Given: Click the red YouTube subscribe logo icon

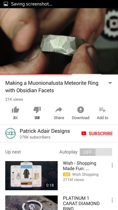Looking at the screenshot, I should 84,133.
